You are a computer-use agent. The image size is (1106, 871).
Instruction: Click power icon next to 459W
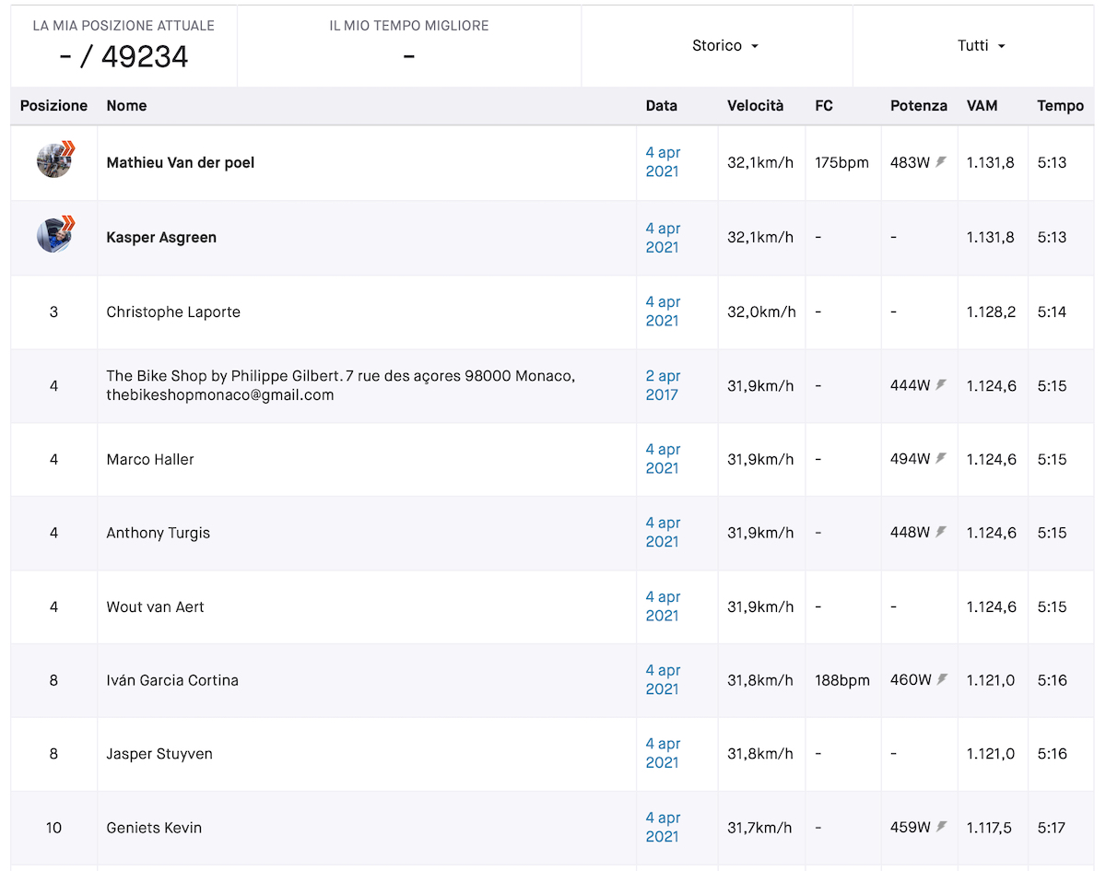(x=941, y=827)
